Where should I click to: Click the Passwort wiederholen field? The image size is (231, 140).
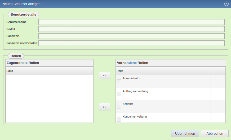point(131,43)
